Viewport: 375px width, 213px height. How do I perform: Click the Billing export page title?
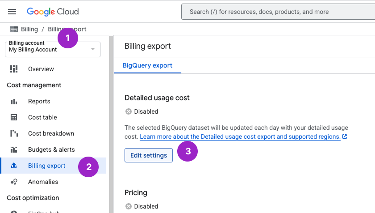point(148,46)
